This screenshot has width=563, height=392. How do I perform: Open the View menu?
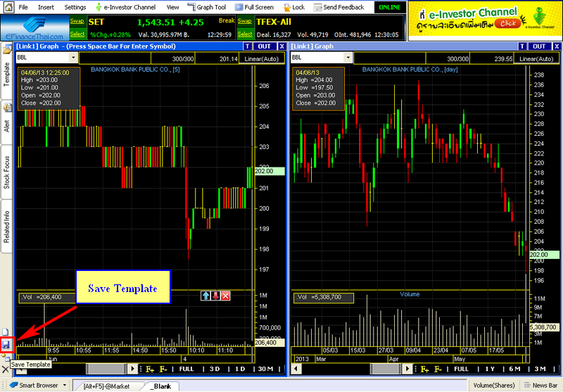172,7
